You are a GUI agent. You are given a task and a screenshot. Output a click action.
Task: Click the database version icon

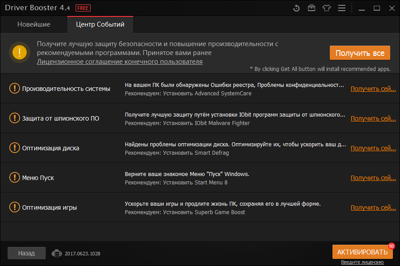pos(56,253)
